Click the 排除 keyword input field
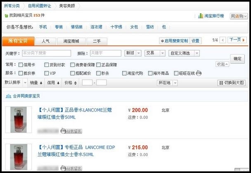This screenshot has height=173, width=251. coord(106,53)
